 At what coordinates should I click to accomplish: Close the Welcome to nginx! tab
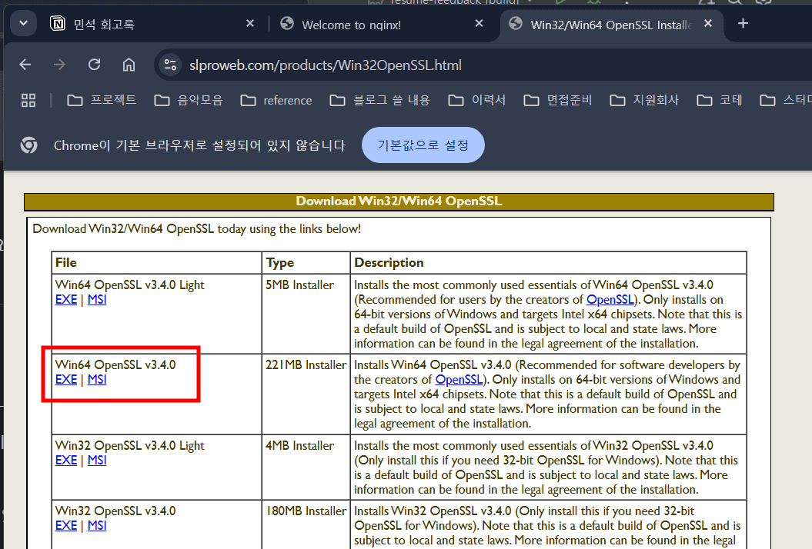click(x=479, y=24)
